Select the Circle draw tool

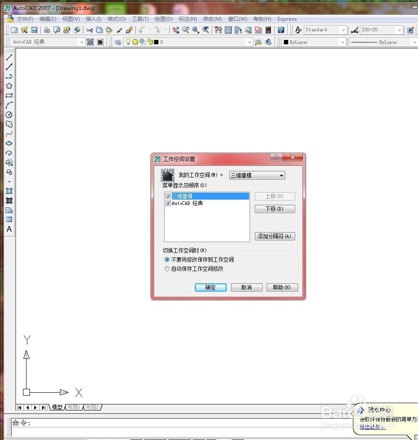pos(9,115)
